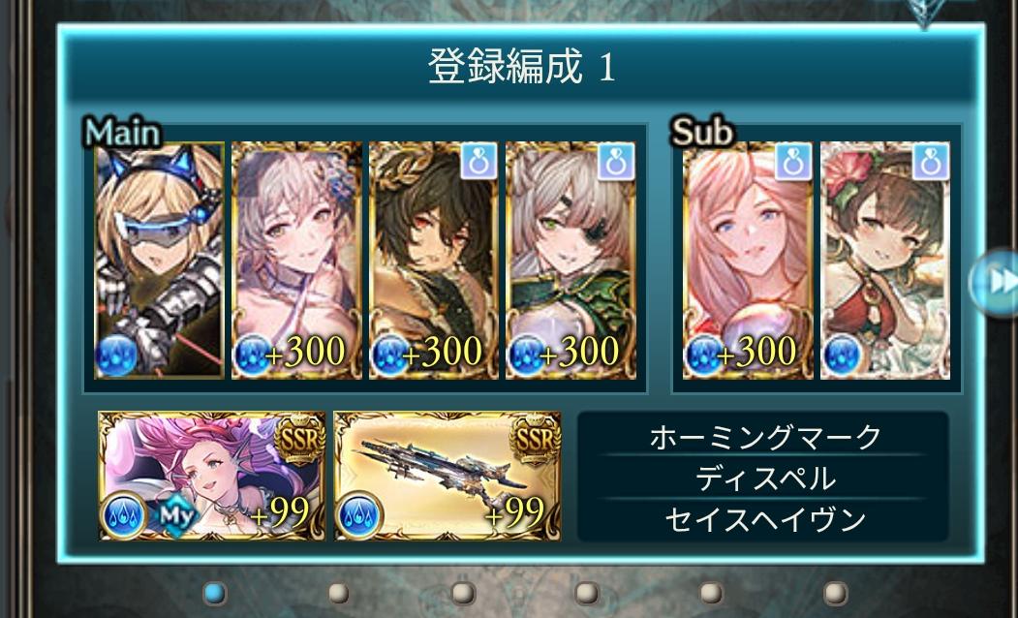Click ring icon on laurel wreath character
1018x618 pixels.
[479, 161]
